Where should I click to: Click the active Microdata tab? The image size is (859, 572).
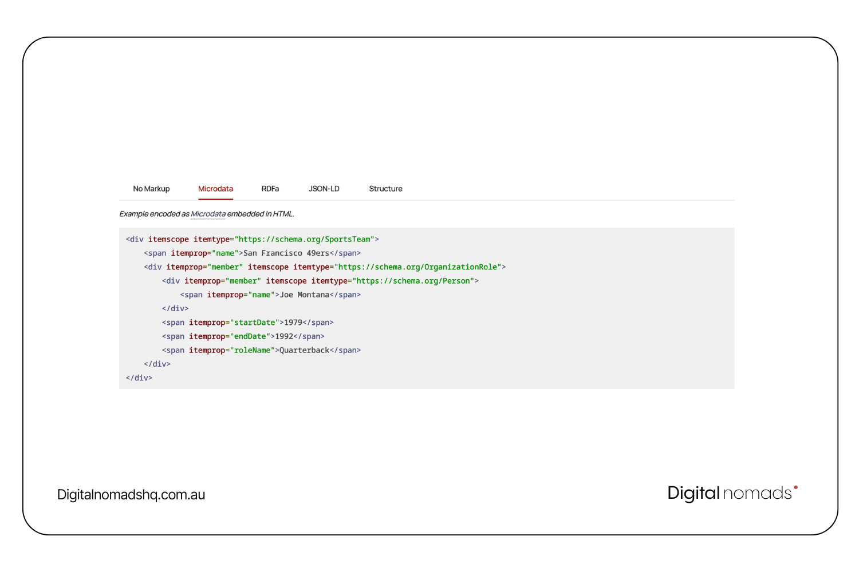point(215,189)
